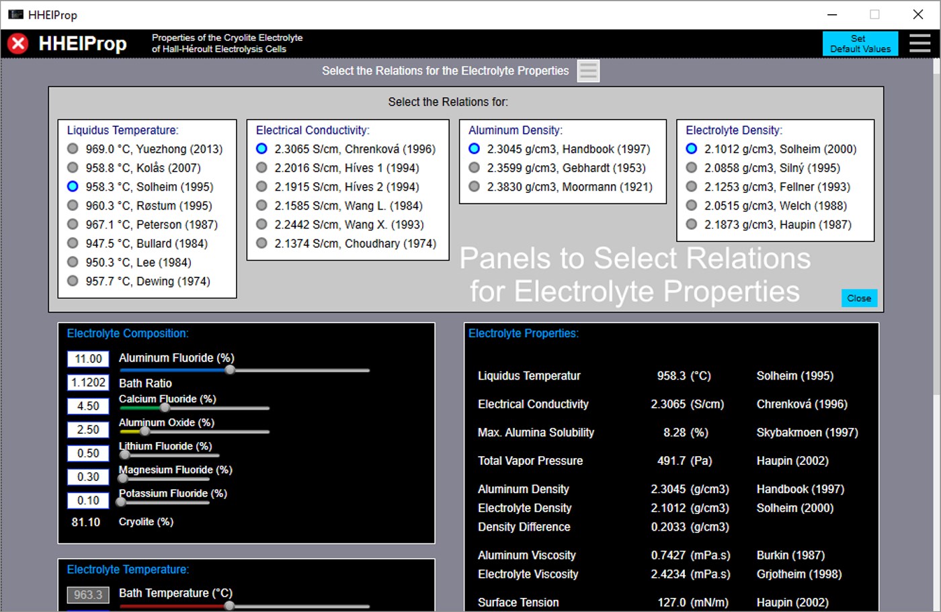
Task: Close the relations selection panel
Action: click(858, 298)
